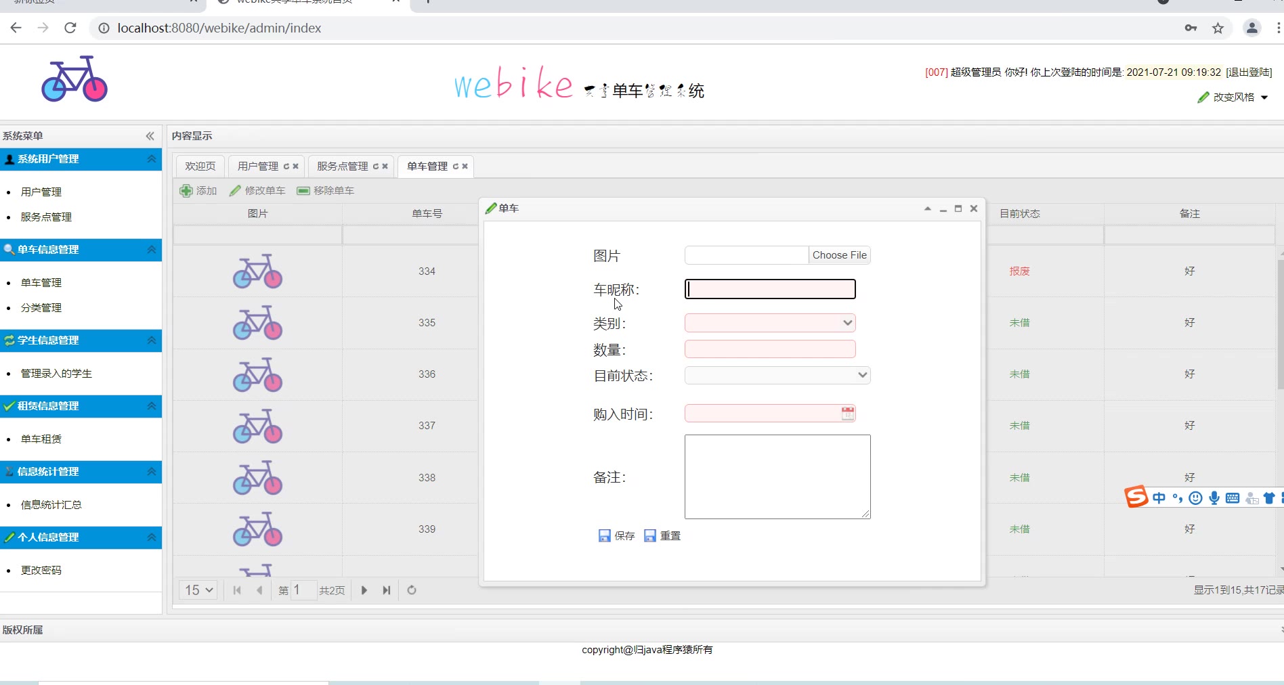Screen dimensions: 1284x685
Task: Click the Choose File button
Action: (839, 255)
